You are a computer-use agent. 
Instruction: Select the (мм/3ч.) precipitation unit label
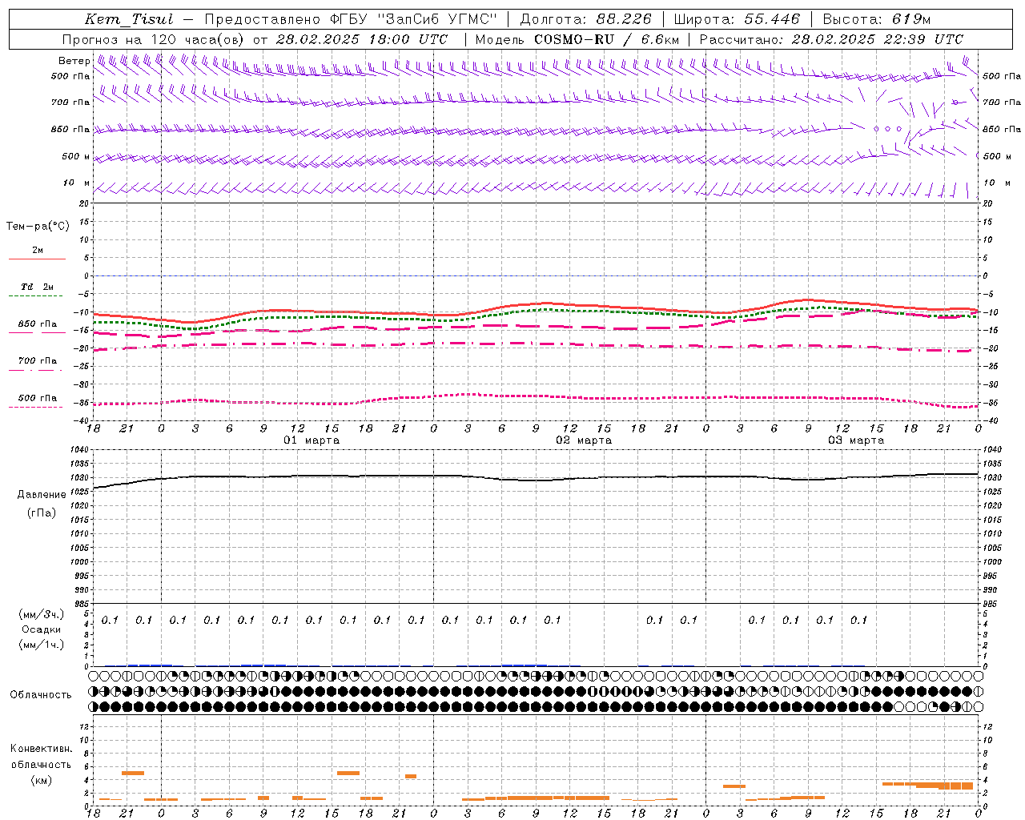tap(42, 614)
